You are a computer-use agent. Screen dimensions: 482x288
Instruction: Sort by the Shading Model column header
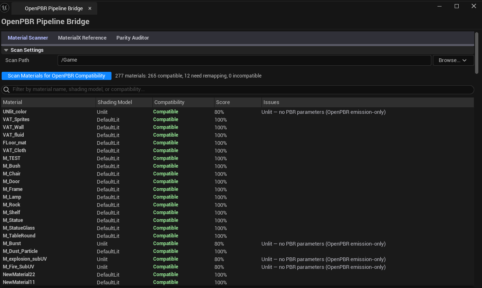pos(124,102)
